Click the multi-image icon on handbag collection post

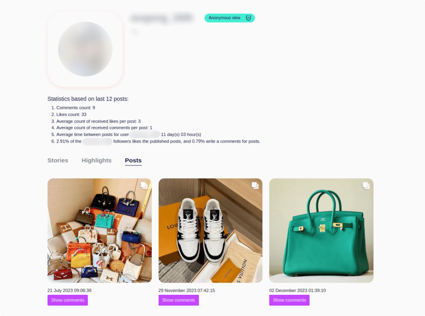(x=144, y=185)
